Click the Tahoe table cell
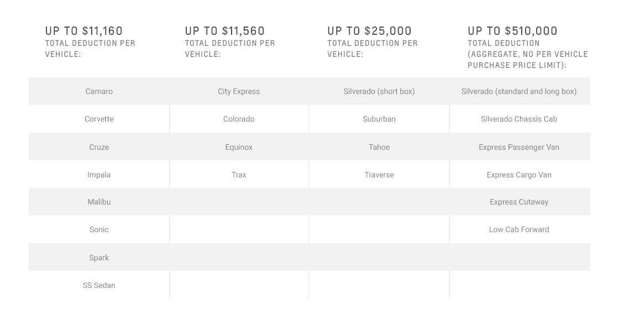The height and width of the screenshot is (320, 619). pos(379,147)
